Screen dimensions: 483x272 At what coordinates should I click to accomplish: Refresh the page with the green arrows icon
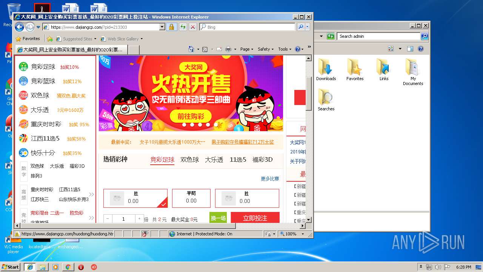pos(183,27)
